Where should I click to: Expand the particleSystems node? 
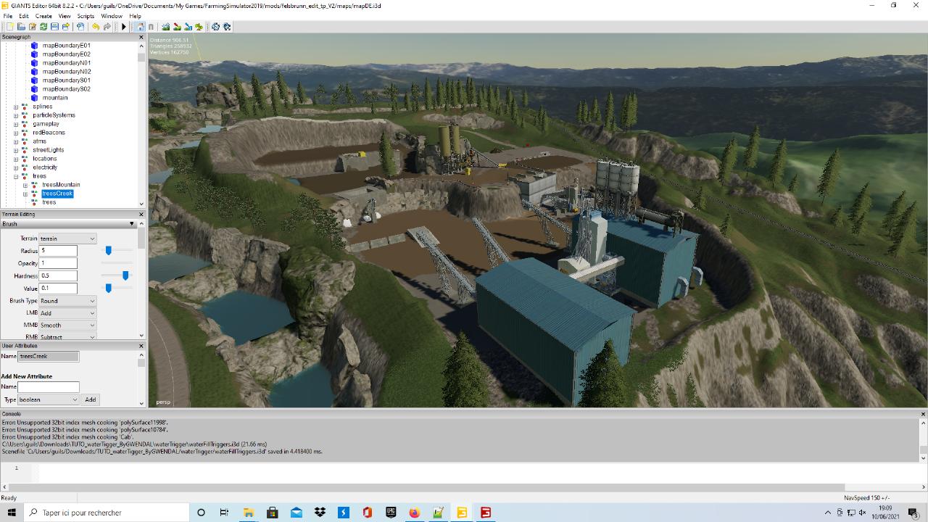tap(16, 115)
